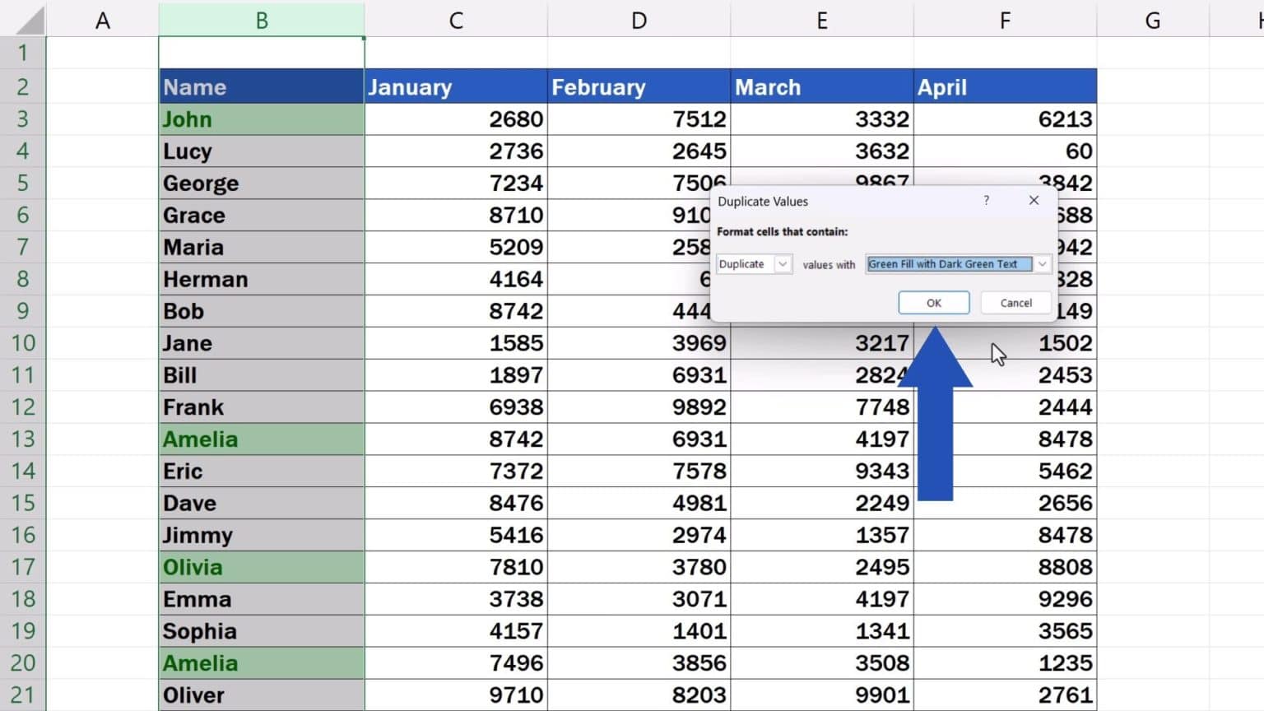
Task: Cancel the Duplicate Values dialog
Action: click(1015, 303)
